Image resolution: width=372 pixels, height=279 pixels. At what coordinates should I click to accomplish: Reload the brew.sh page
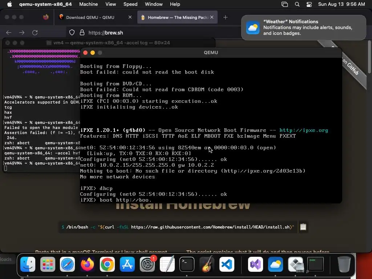[35, 32]
